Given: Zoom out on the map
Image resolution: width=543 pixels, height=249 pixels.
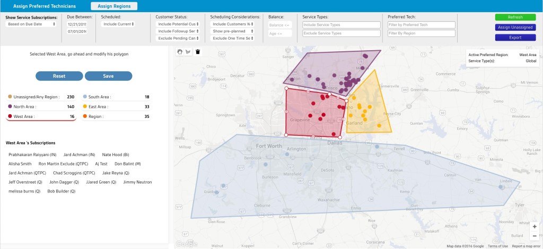Looking at the screenshot, I should click(535, 236).
